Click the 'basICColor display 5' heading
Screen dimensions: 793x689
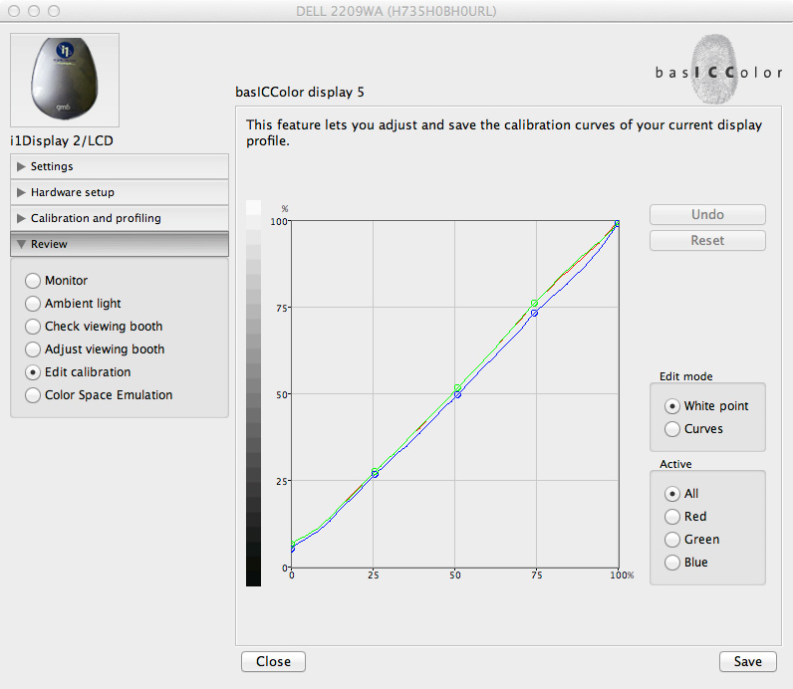pos(300,92)
